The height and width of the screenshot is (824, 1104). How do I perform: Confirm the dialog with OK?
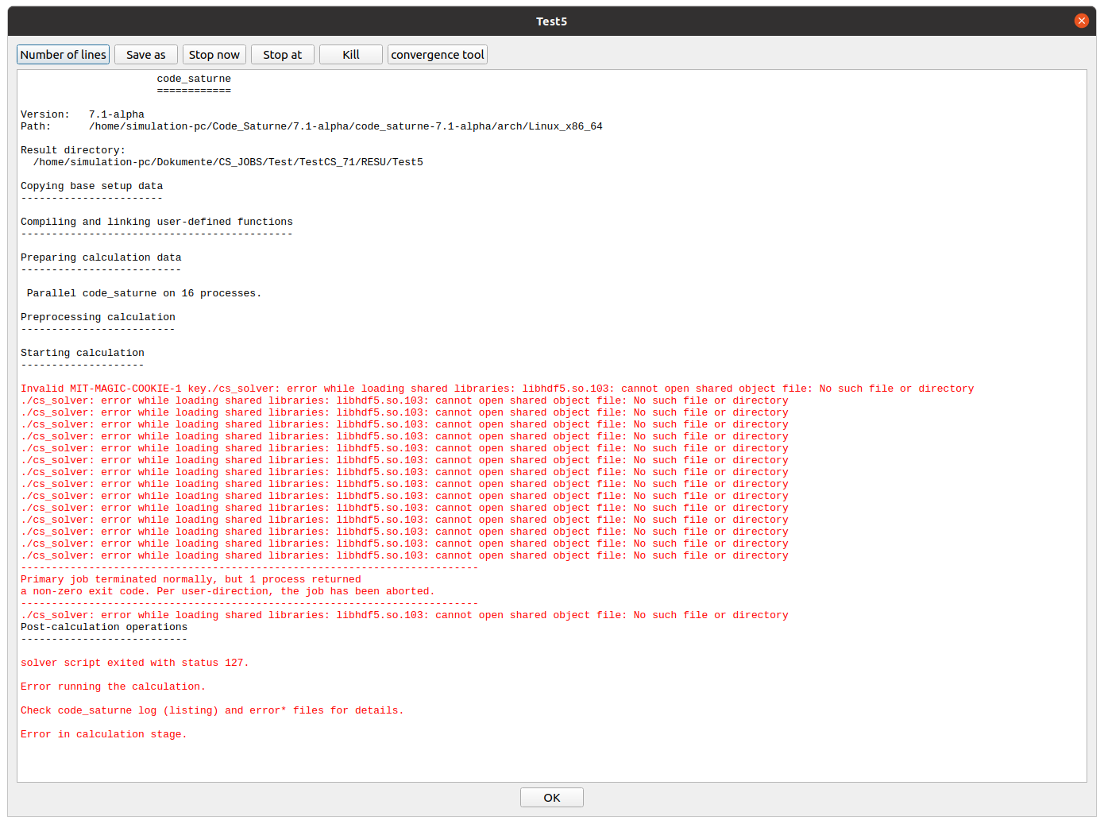click(552, 797)
